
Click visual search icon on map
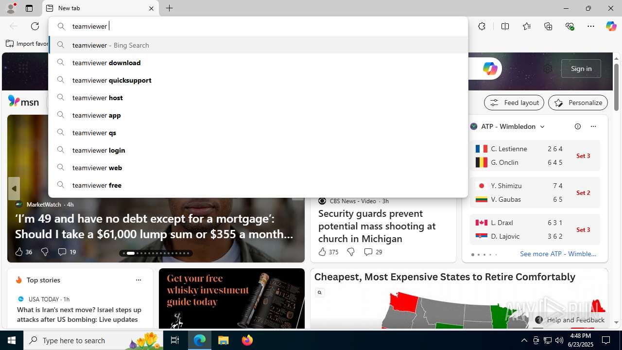(x=319, y=293)
